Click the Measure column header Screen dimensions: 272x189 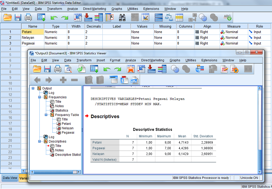point(234,26)
